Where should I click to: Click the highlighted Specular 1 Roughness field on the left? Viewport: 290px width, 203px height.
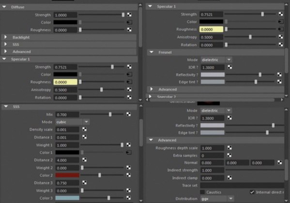[65, 82]
